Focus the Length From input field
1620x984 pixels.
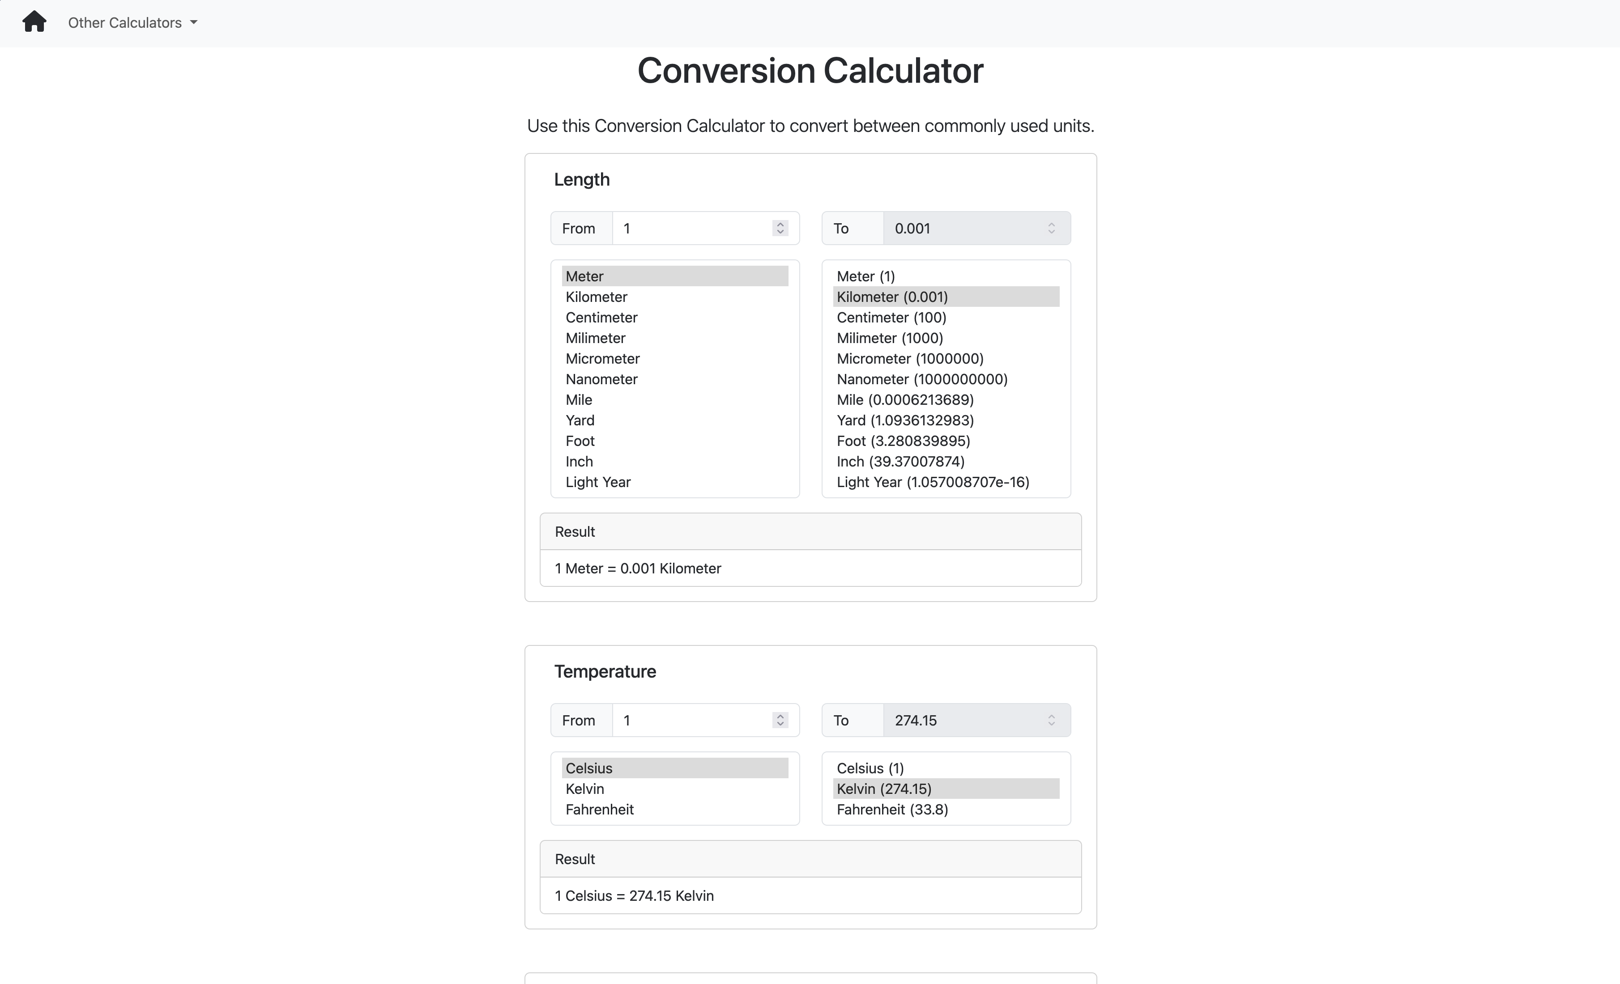[705, 228]
